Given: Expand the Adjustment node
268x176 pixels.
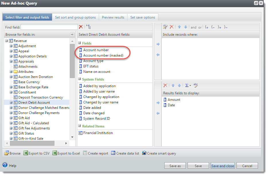Looking at the screenshot, I should coord(11,46).
